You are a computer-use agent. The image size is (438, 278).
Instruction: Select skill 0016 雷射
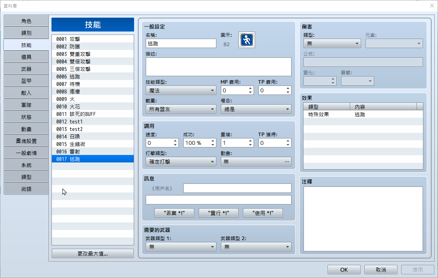[x=93, y=152]
